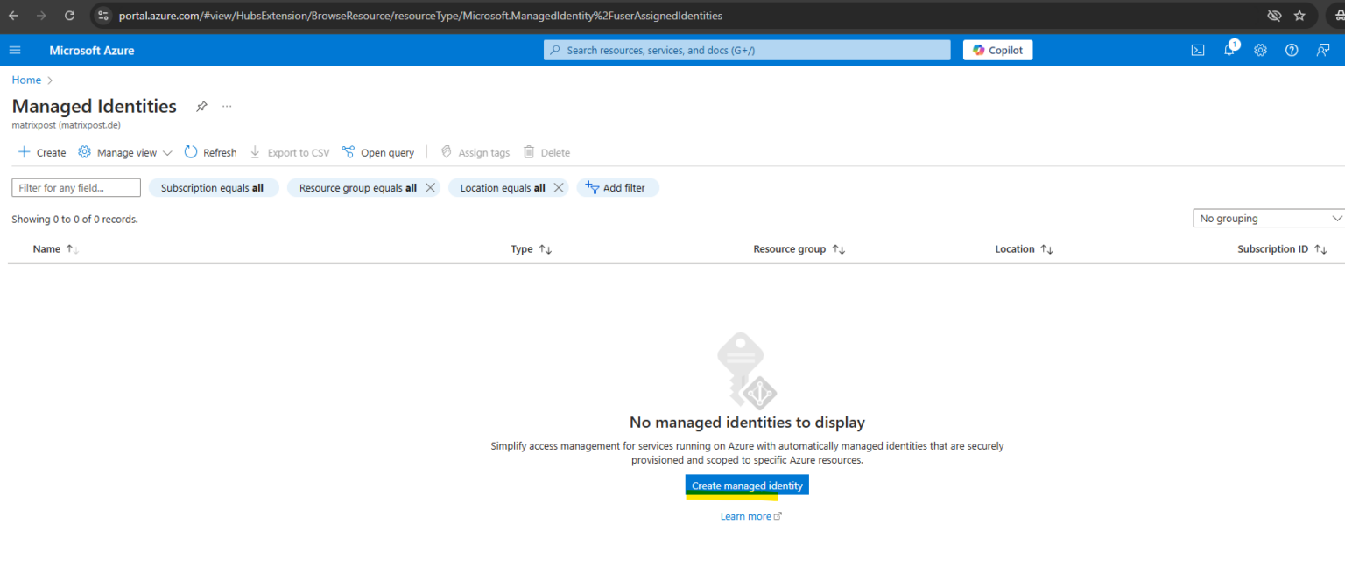The height and width of the screenshot is (580, 1345).
Task: Pin the Managed Identities page
Action: (201, 106)
